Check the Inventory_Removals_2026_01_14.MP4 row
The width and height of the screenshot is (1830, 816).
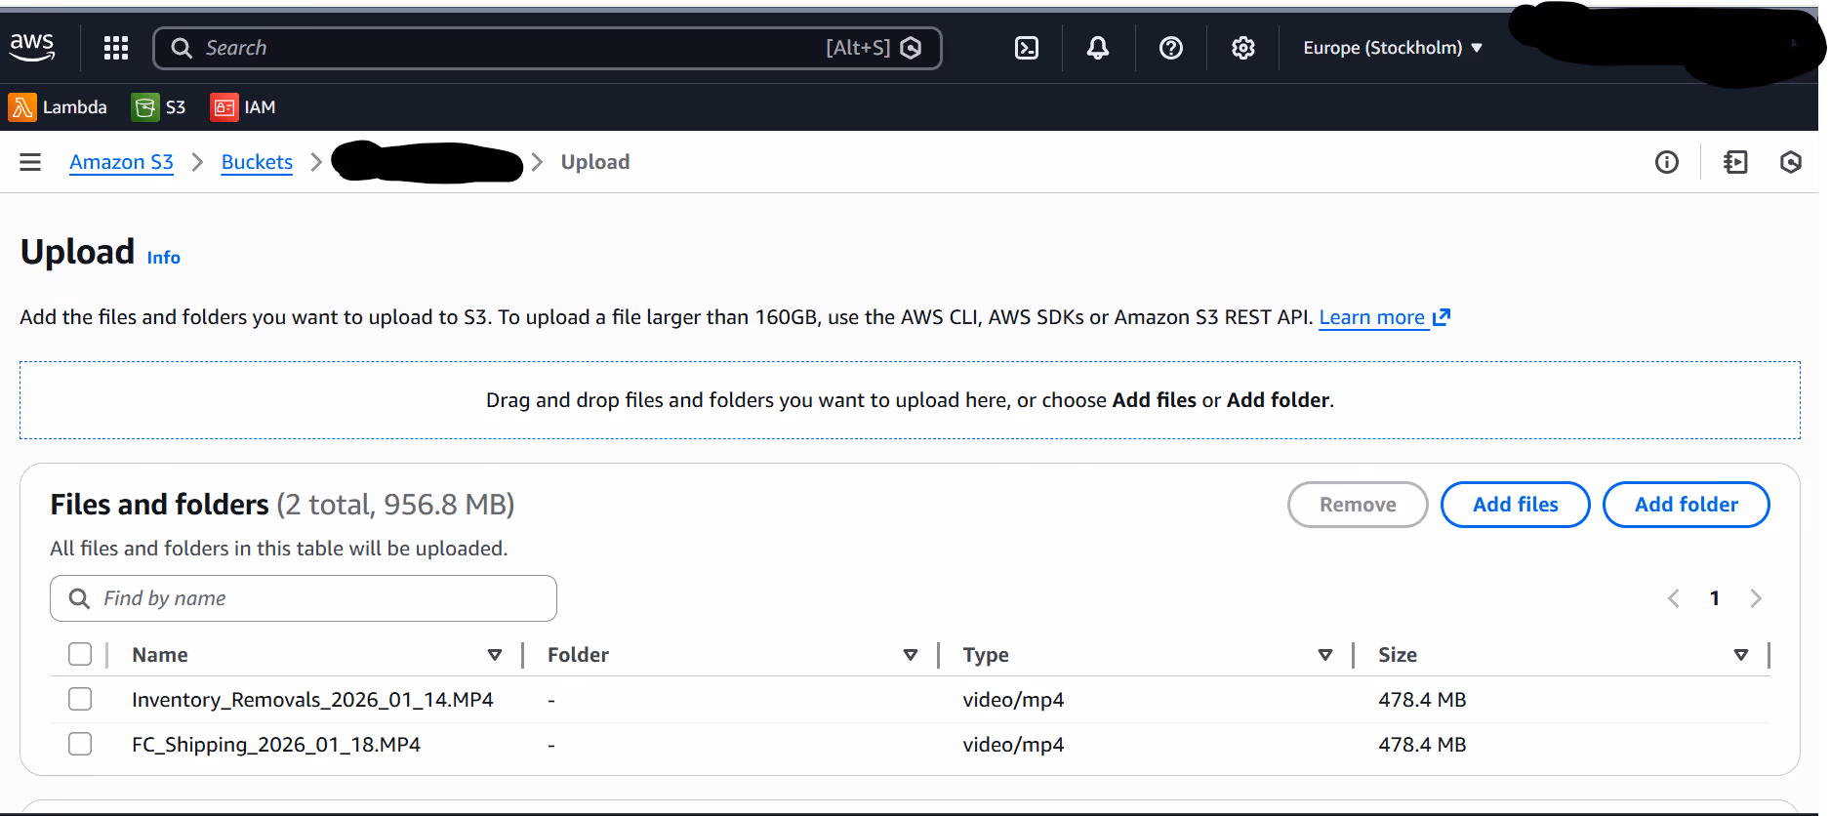[x=80, y=699]
